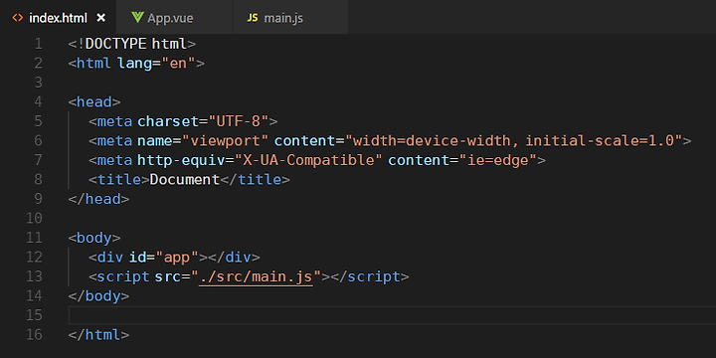Click the name="viewport" attribute

tap(202, 140)
